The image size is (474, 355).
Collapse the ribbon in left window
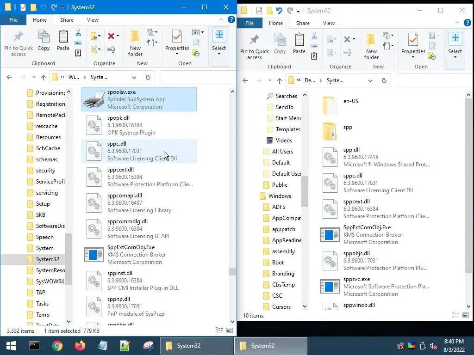click(221, 19)
